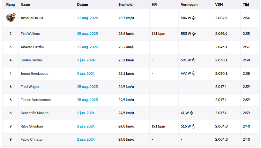Open Kaden Groves' 2 jun. 2024 activity
This screenshot has height=148, width=261.
(x=86, y=60)
